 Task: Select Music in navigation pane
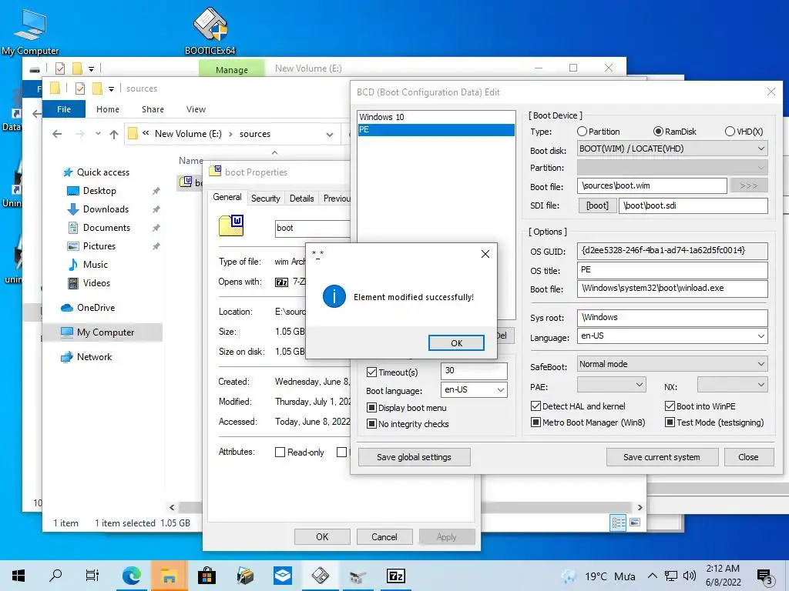click(95, 265)
